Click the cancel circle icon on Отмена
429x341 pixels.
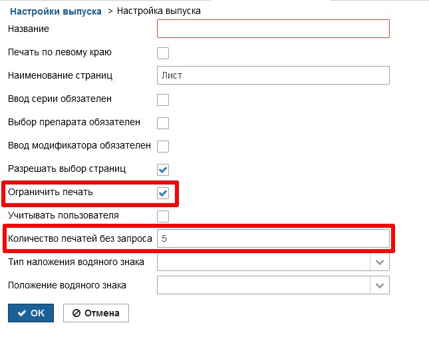point(76,313)
